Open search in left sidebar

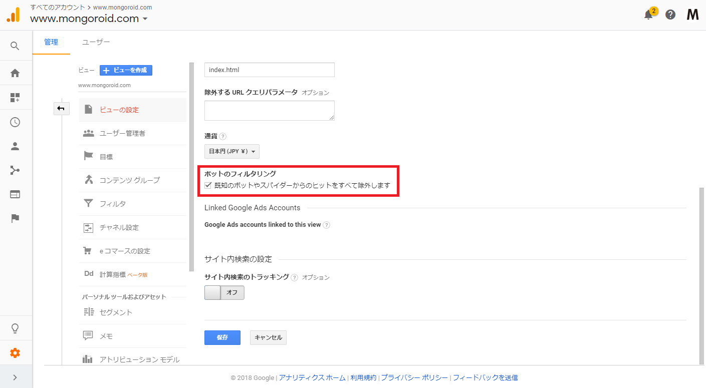(x=15, y=46)
